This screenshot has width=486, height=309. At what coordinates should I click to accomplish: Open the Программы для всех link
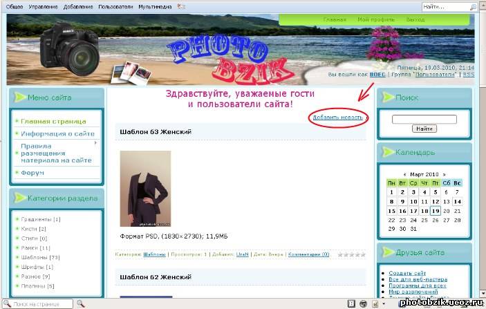point(418,285)
